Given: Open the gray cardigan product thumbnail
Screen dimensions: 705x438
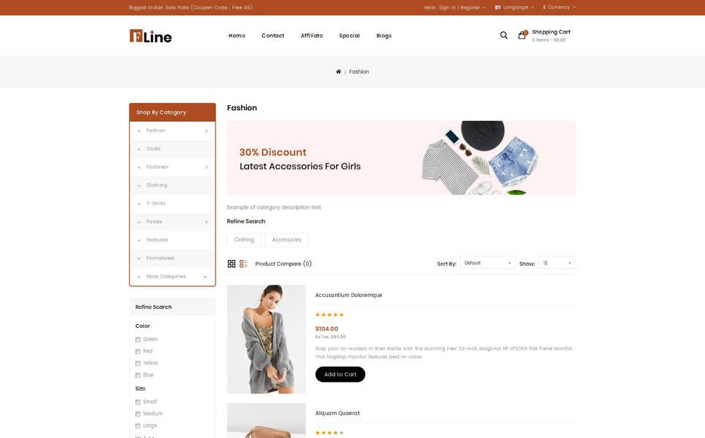Looking at the screenshot, I should tap(266, 339).
